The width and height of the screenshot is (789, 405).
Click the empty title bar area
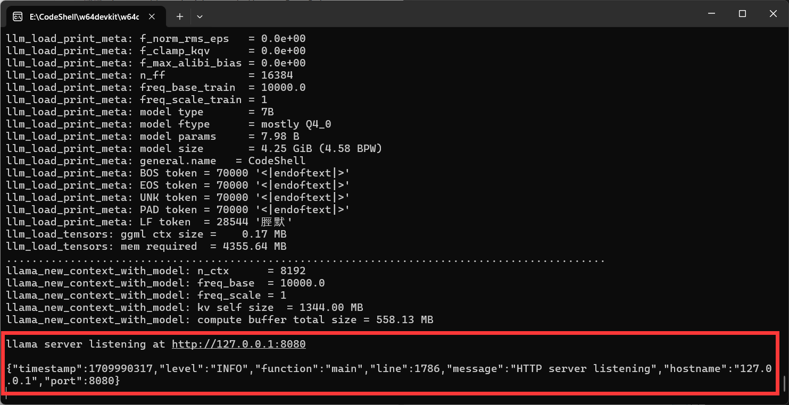pyautogui.click(x=426, y=14)
